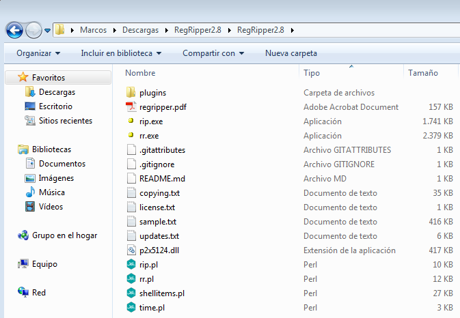This screenshot has width=460, height=318.
Task: Open the Compartir con dropdown
Action: tap(213, 53)
